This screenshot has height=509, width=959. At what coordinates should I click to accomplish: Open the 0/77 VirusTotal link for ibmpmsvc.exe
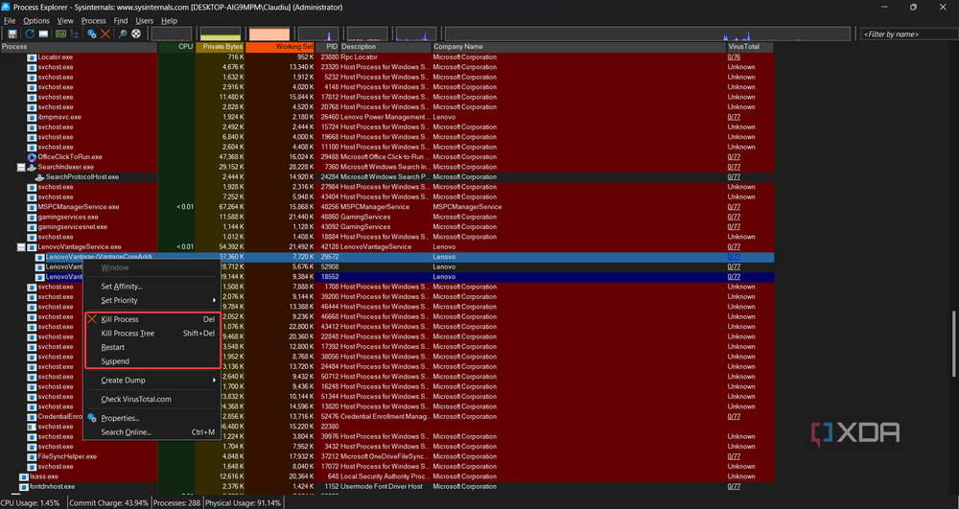(734, 117)
